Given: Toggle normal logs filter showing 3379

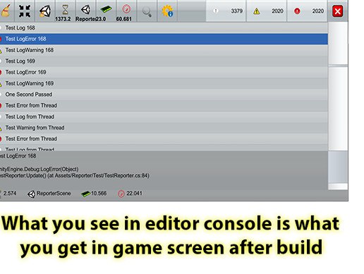Looking at the screenshot, I should [226, 11].
